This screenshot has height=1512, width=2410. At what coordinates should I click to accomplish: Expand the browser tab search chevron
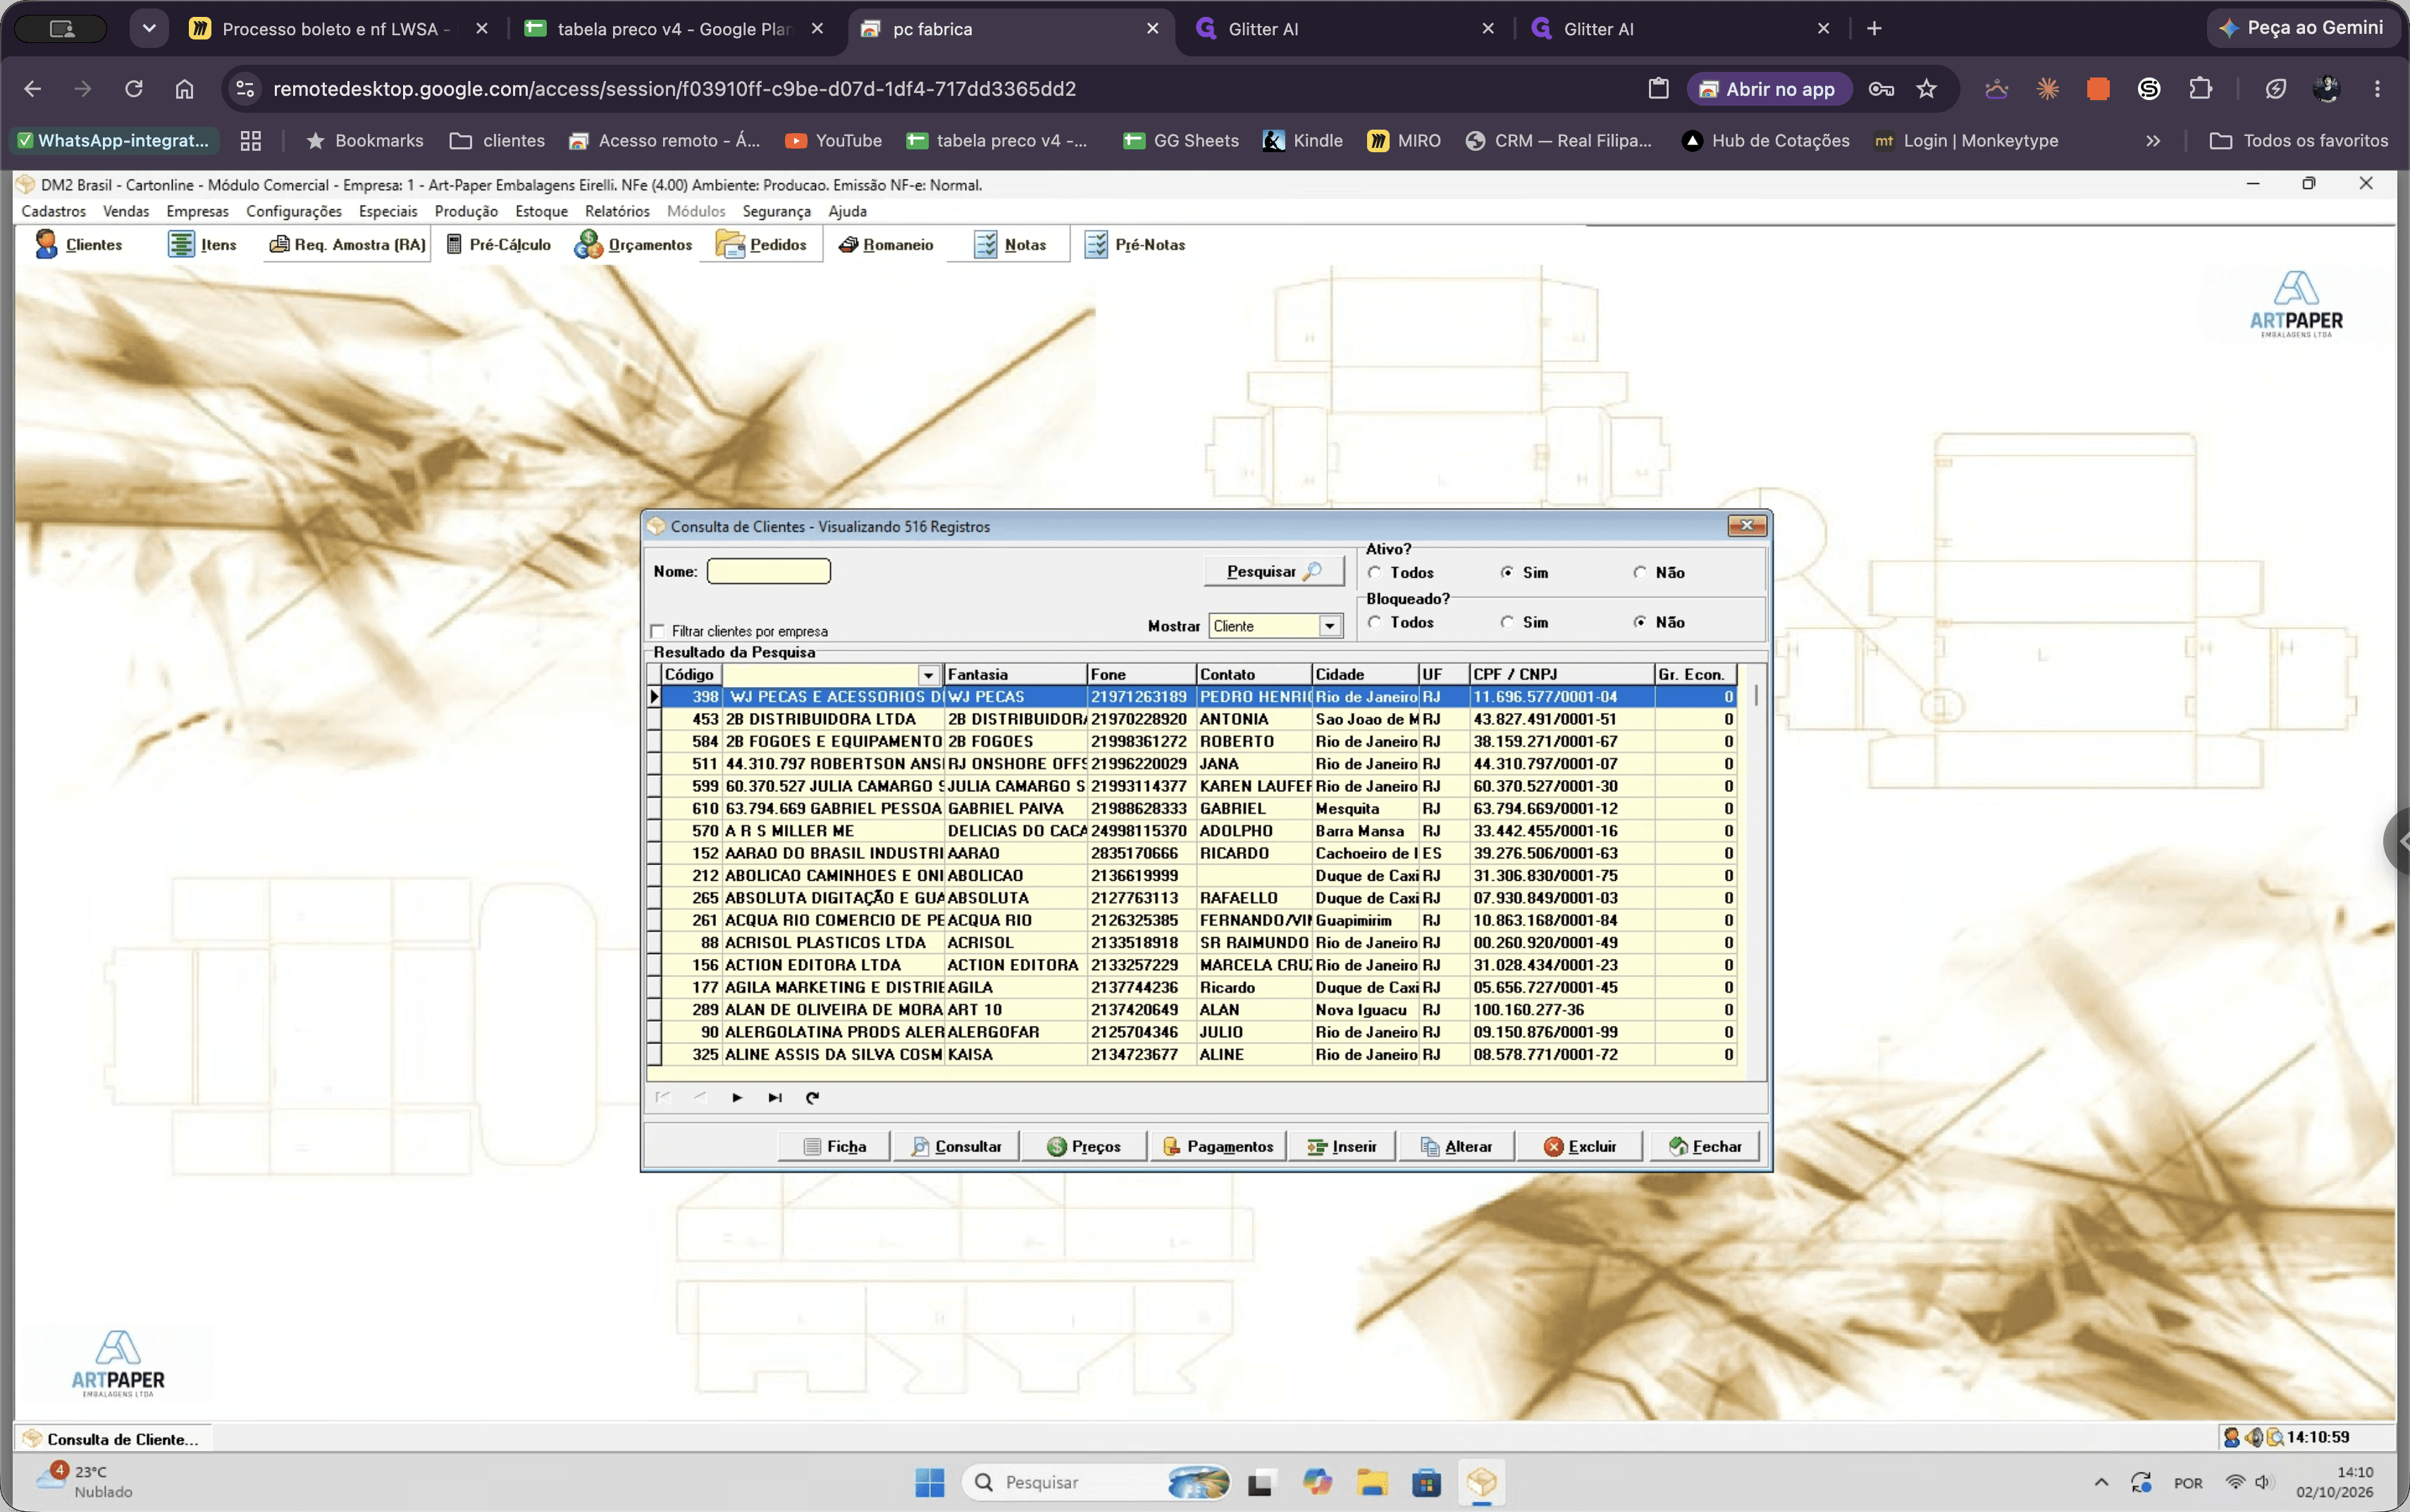(x=149, y=28)
